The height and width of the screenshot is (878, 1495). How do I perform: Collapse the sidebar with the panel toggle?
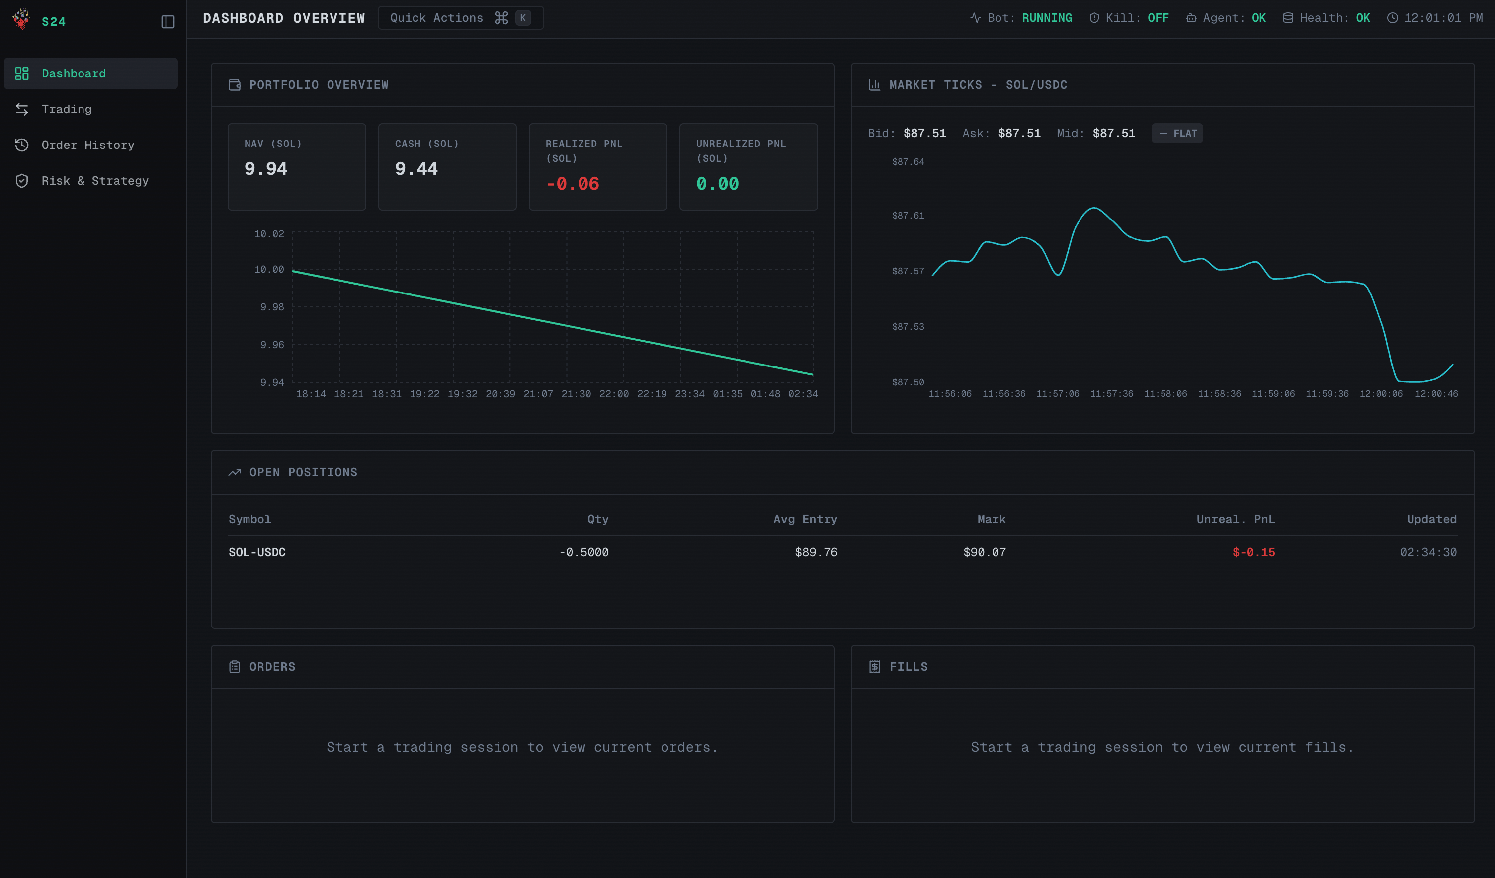[x=168, y=22]
